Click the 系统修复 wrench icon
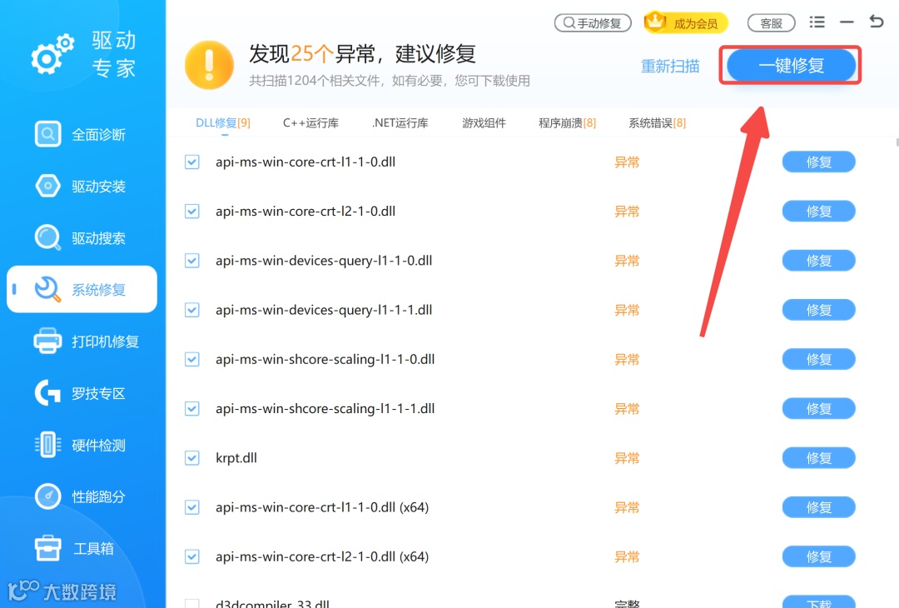899x608 pixels. tap(47, 289)
